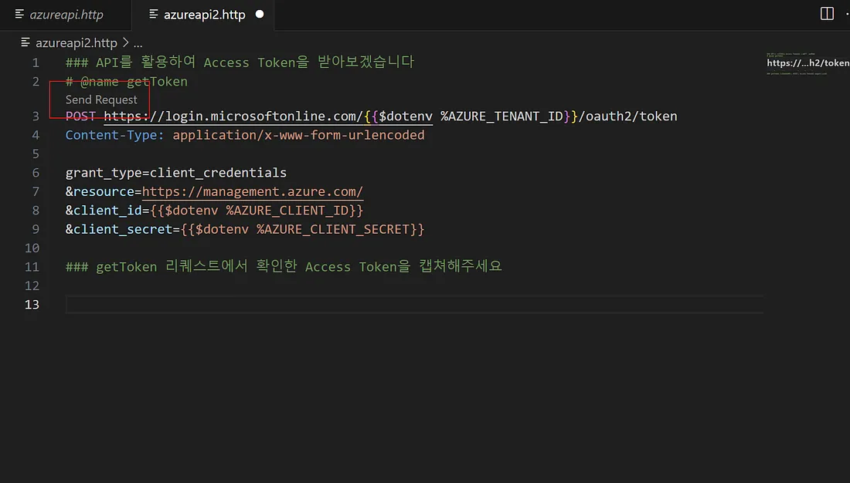850x483 pixels.
Task: Click the file icon on azureapi.http tab
Action: click(x=20, y=15)
